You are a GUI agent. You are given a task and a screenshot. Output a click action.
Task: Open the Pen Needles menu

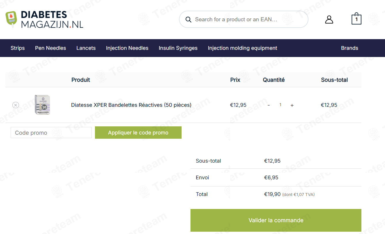51,48
